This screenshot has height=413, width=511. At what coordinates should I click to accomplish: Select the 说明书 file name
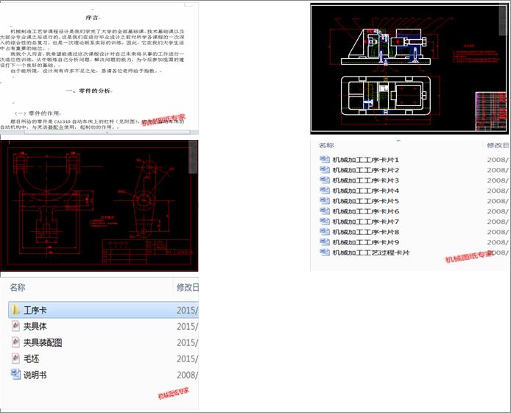pyautogui.click(x=35, y=375)
